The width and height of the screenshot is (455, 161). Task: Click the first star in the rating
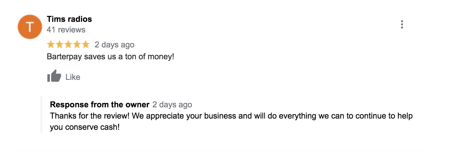[x=51, y=45]
